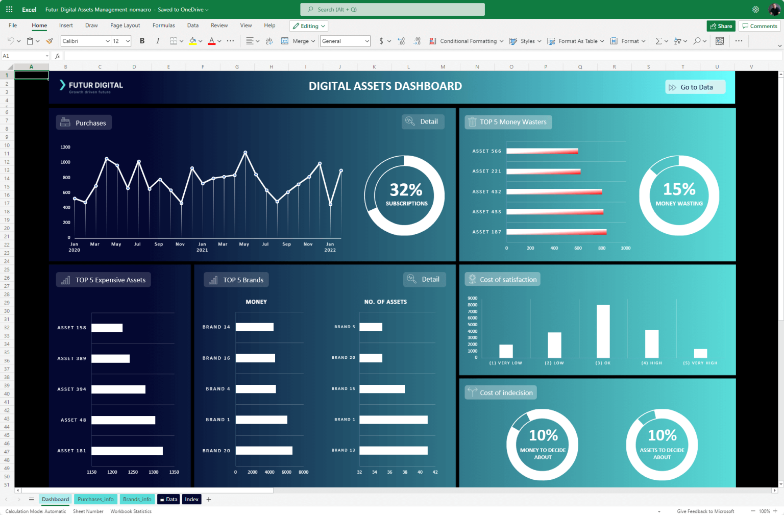Toggle the Editing mode selector
The width and height of the screenshot is (784, 515).
tap(308, 26)
